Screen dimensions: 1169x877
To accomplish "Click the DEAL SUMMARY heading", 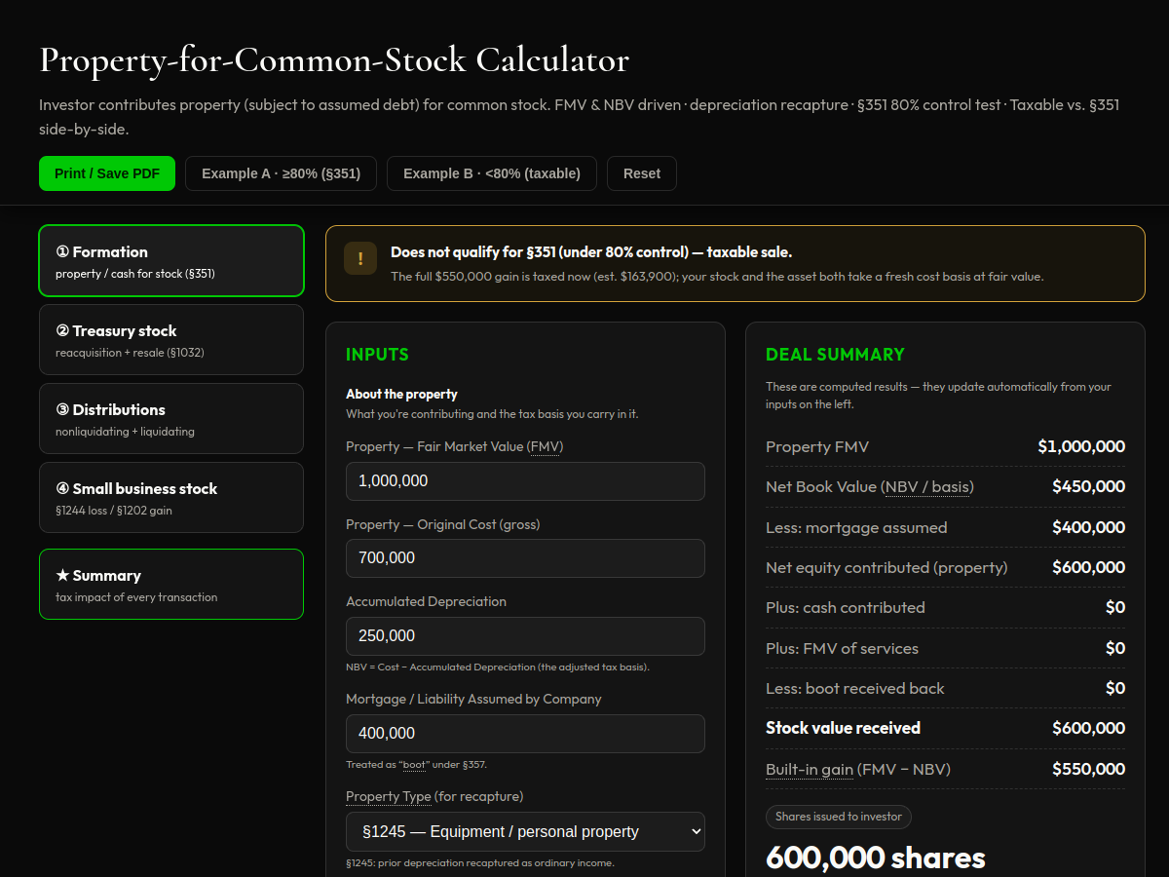I will [x=835, y=355].
